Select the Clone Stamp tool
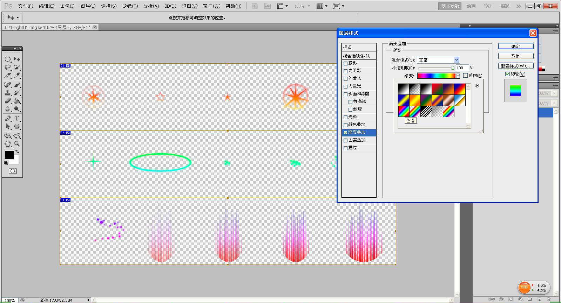This screenshot has height=303, width=561. tap(8, 93)
